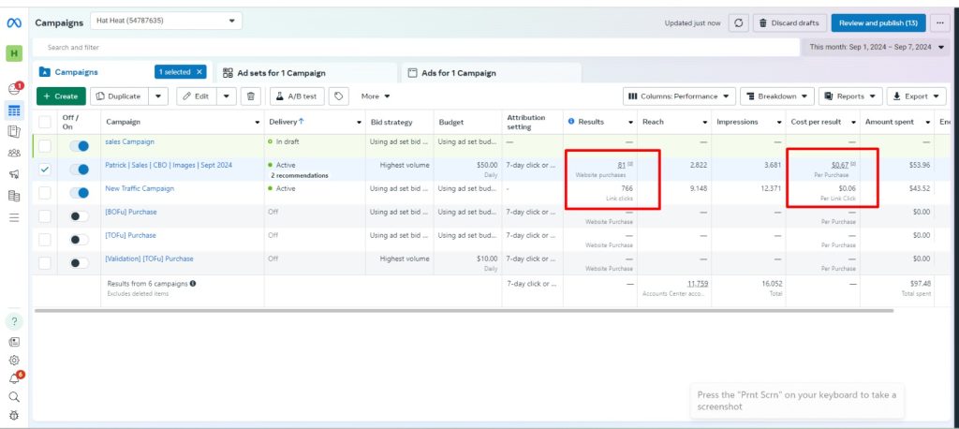Open notifications bell icon with badge
The image size is (959, 429).
coord(14,378)
